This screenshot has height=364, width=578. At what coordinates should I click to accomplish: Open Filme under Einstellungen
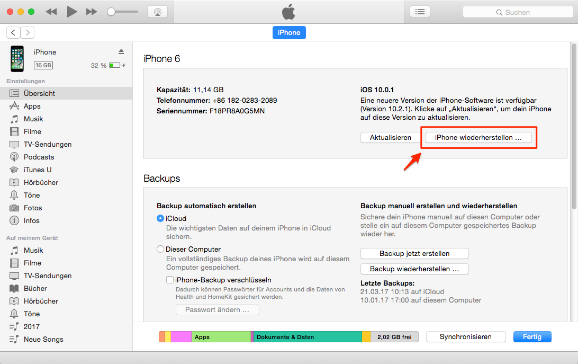point(66,131)
